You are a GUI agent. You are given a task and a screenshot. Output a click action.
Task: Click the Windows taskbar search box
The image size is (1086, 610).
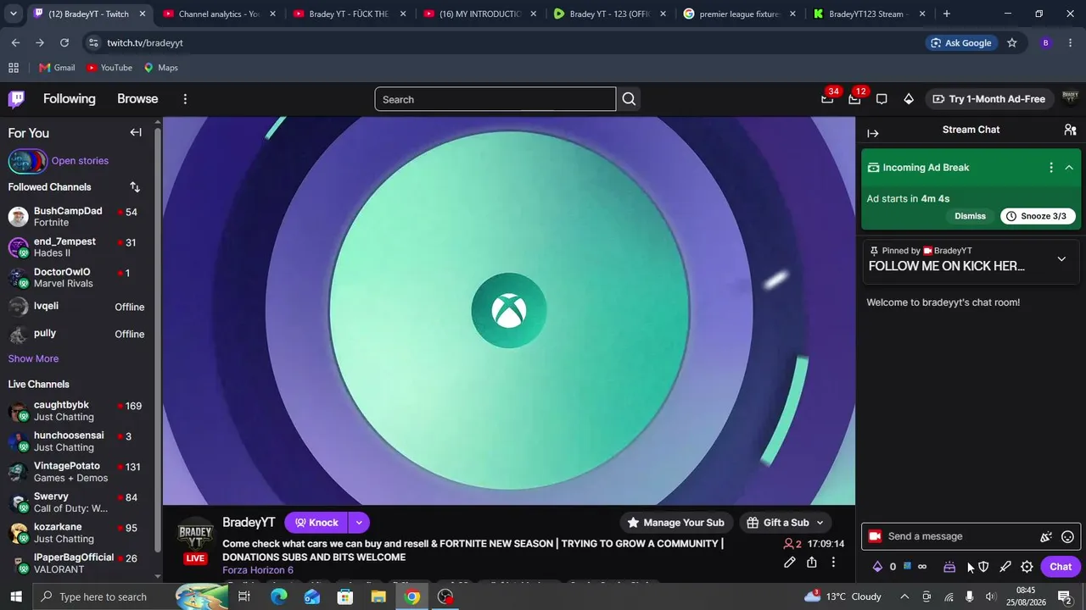(x=131, y=597)
